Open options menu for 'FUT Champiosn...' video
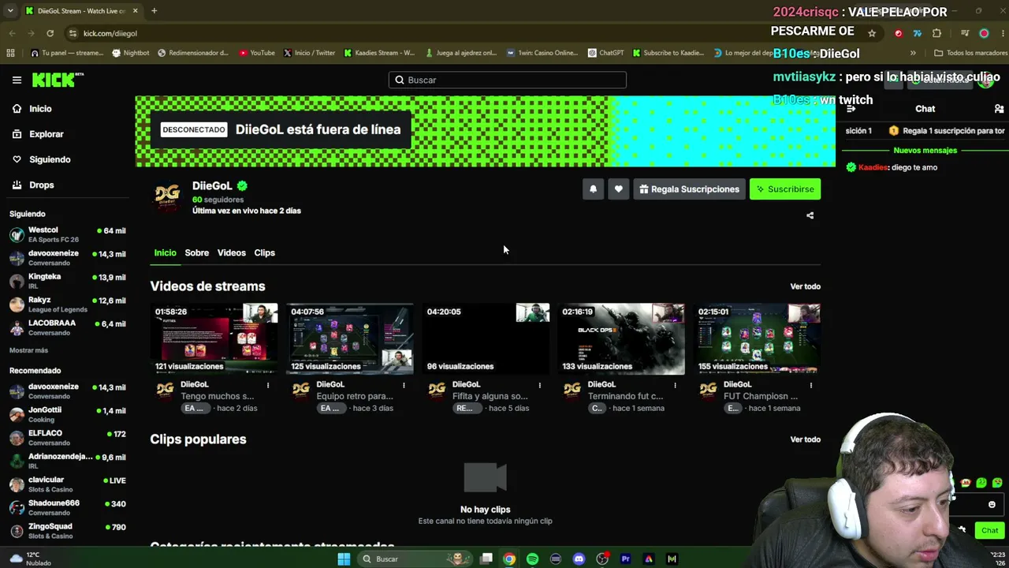Image resolution: width=1009 pixels, height=568 pixels. coord(810,386)
